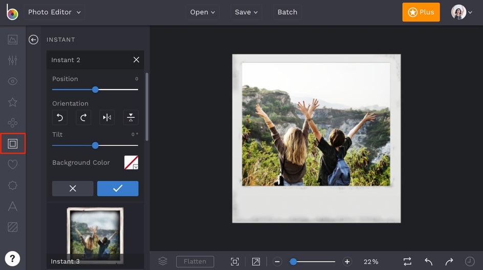The image size is (483, 270).
Task: Open Background Color swatch
Action: click(x=131, y=163)
